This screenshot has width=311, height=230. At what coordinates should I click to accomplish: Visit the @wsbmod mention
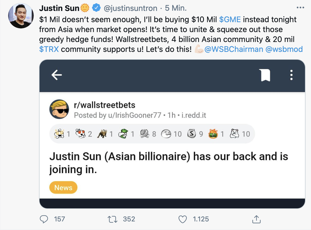[x=284, y=49]
